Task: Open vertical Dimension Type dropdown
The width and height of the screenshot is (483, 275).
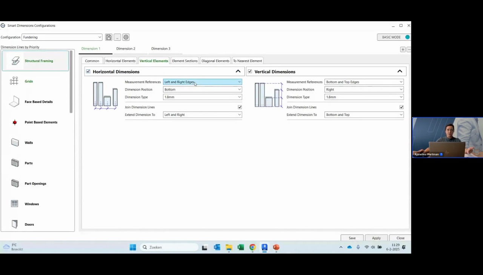Action: pyautogui.click(x=364, y=97)
